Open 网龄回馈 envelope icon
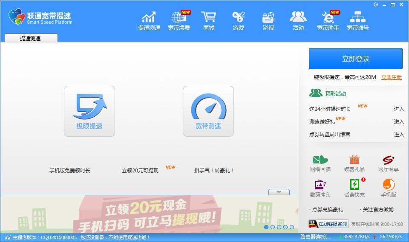409x242 pixels. point(320,163)
